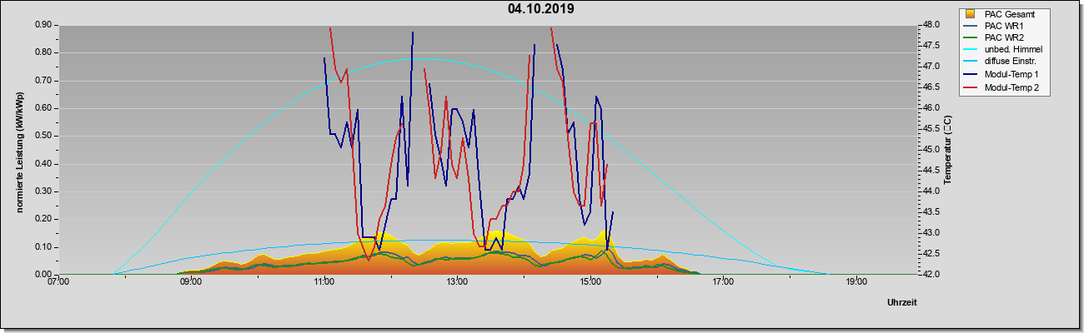Click the 13:00 tick on the time axis
This screenshot has width=1084, height=333.
pos(457,282)
